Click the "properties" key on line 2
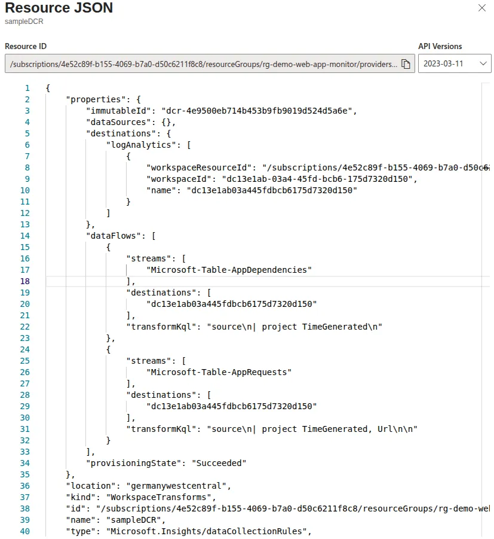Image resolution: width=494 pixels, height=539 pixels. [96, 99]
